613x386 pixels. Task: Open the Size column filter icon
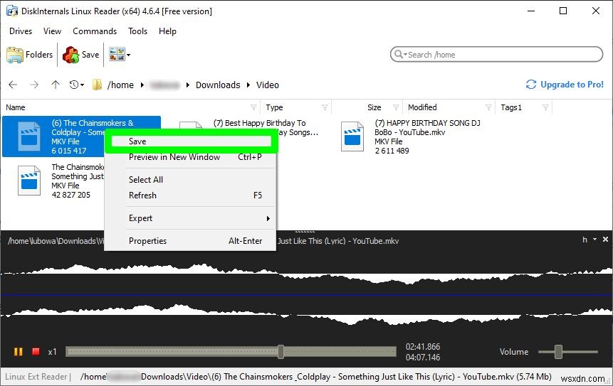pyautogui.click(x=396, y=107)
